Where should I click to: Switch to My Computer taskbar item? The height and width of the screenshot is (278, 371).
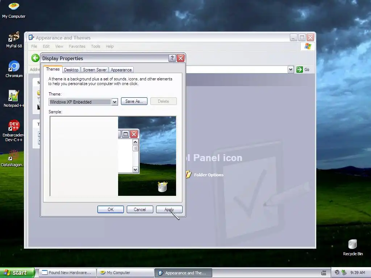click(x=125, y=273)
